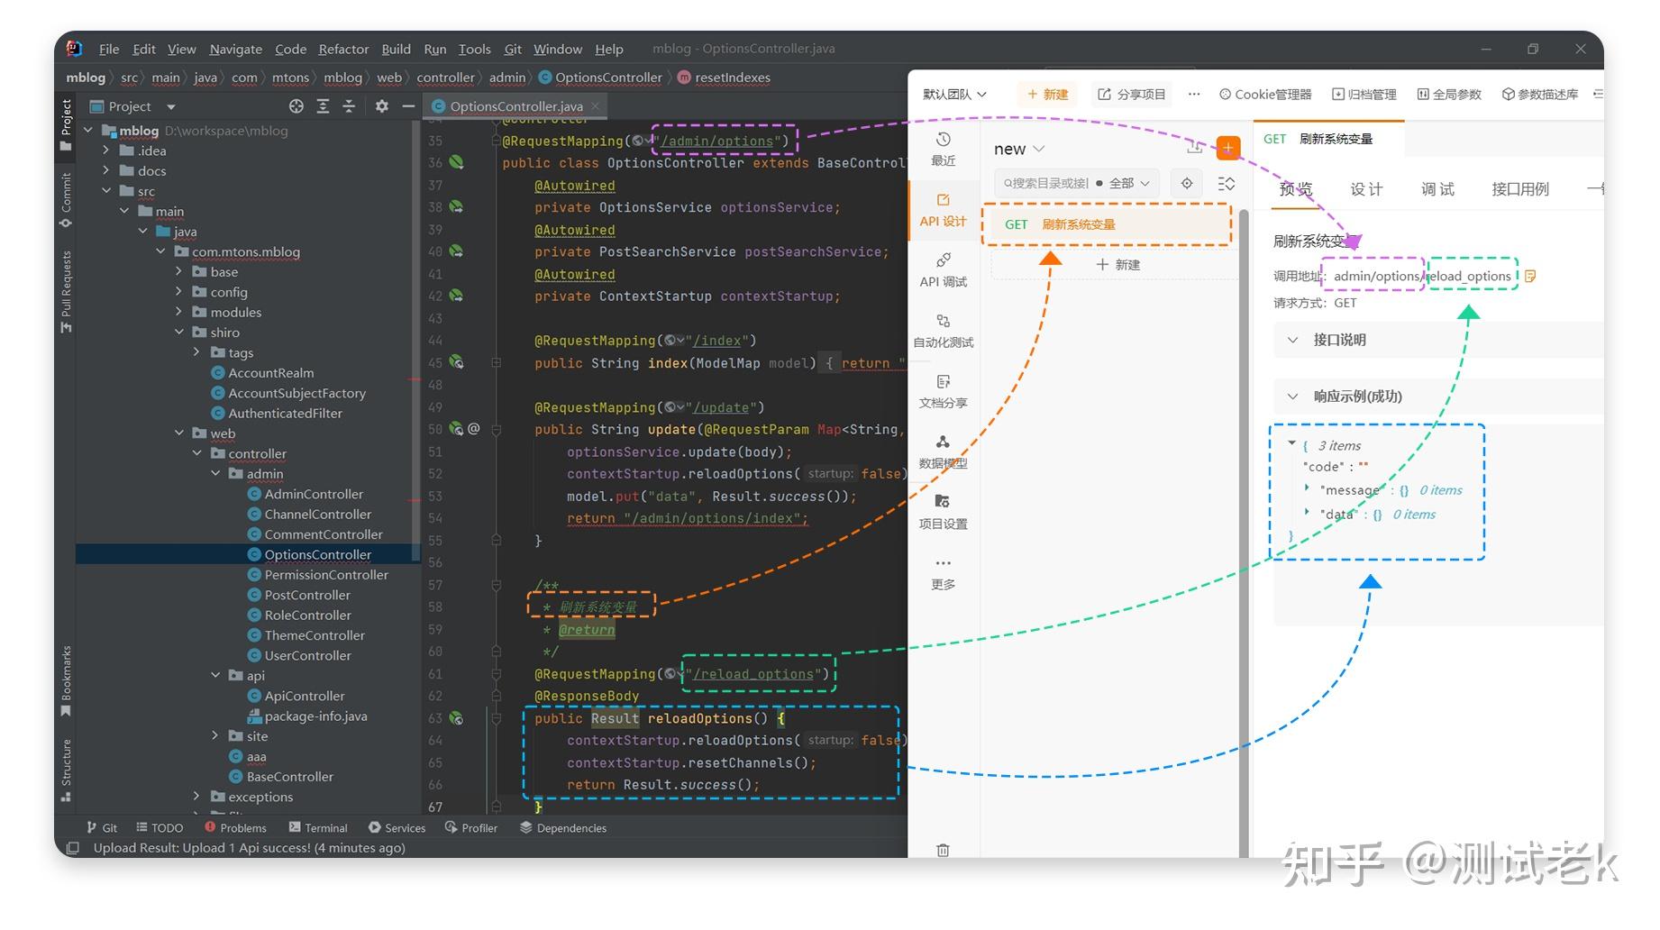
Task: Open the Navigate menu
Action: [x=236, y=49]
